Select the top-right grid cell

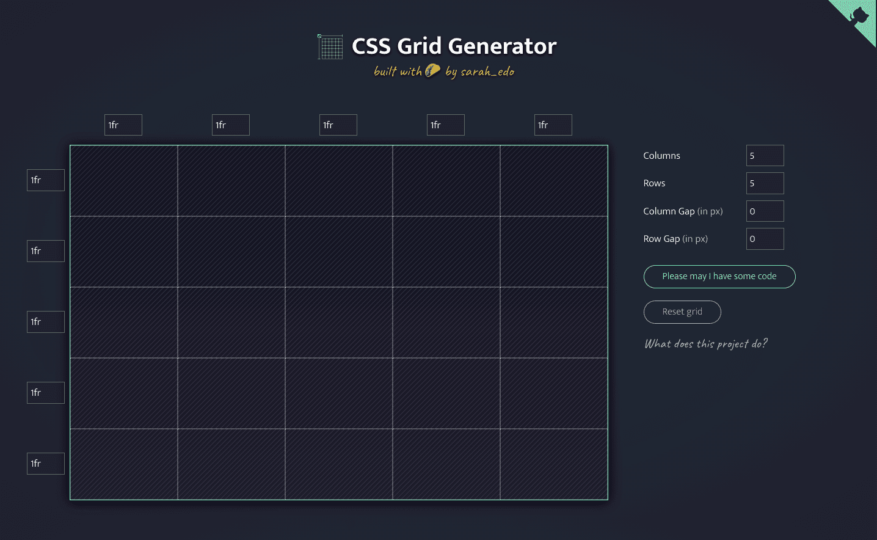pyautogui.click(x=554, y=181)
